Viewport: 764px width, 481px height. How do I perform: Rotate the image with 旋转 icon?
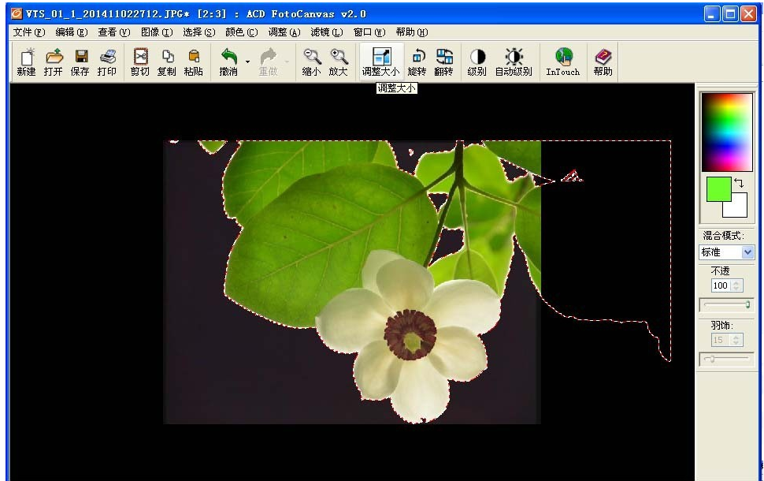click(x=417, y=62)
